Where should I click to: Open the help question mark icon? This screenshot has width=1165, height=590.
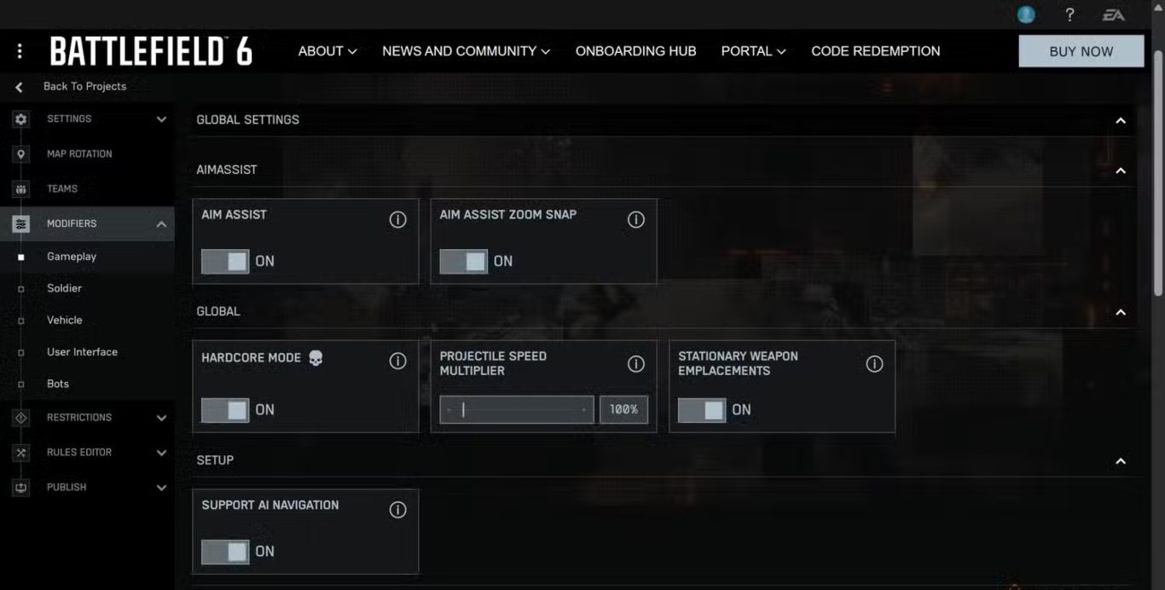[x=1069, y=14]
